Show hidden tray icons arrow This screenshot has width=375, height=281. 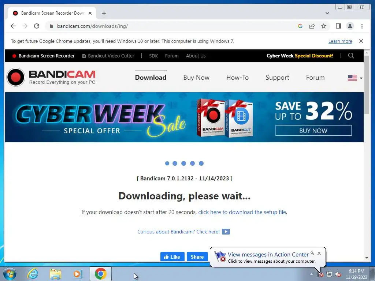pyautogui.click(x=311, y=274)
